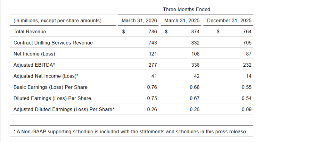Image resolution: width=320 pixels, height=142 pixels.
Task: Click Diluted Earnings (Loss) Per Share label
Action: [x=52, y=98]
